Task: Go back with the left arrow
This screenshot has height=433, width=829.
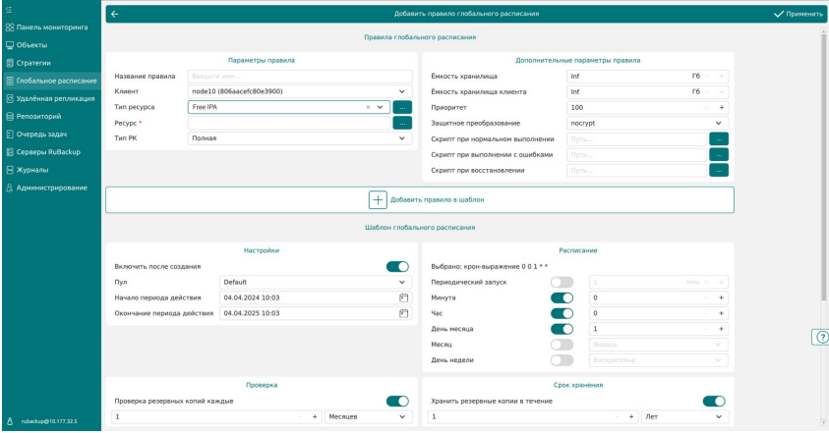Action: (115, 15)
